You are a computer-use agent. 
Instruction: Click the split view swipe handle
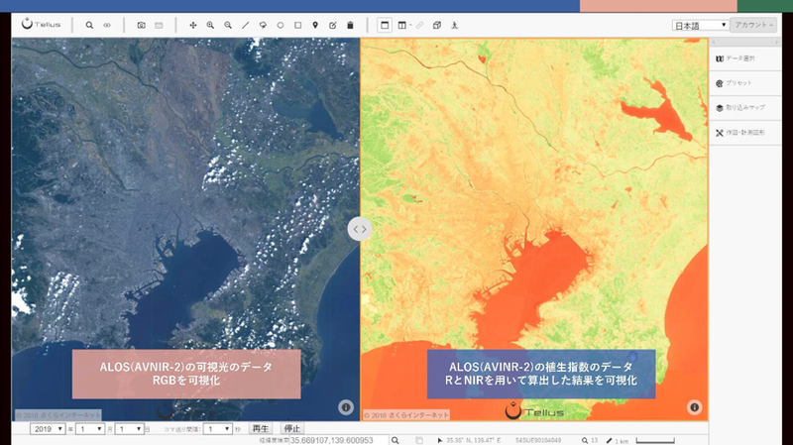coord(360,229)
